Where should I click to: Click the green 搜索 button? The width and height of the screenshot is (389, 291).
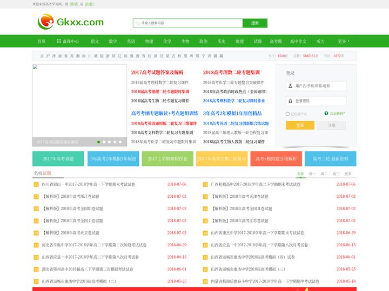click(255, 23)
